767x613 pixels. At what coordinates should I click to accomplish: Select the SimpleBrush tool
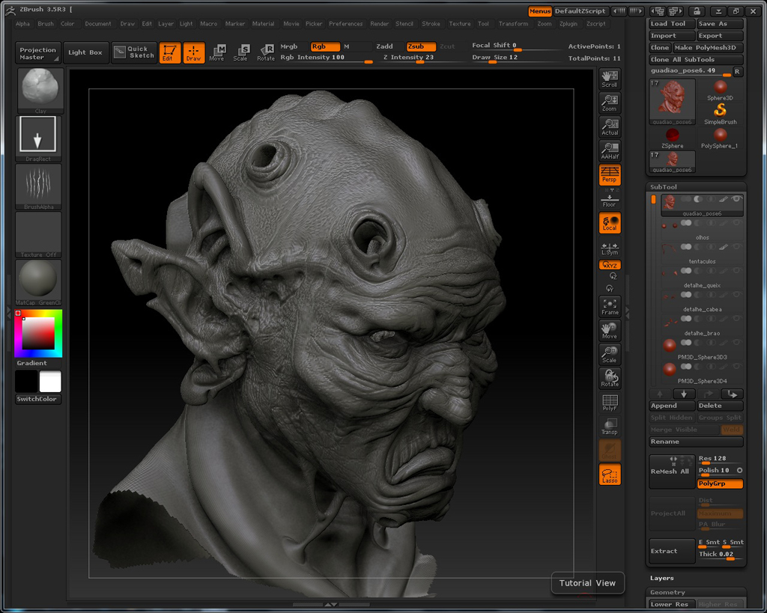click(720, 115)
